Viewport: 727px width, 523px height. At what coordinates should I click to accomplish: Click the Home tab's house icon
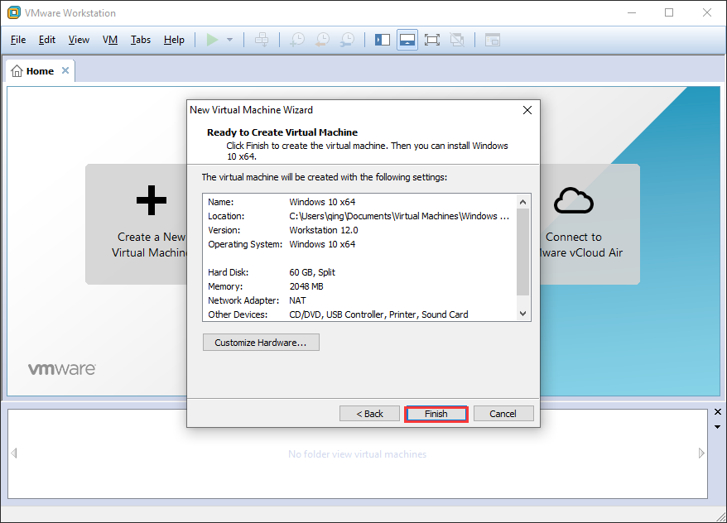pos(17,71)
